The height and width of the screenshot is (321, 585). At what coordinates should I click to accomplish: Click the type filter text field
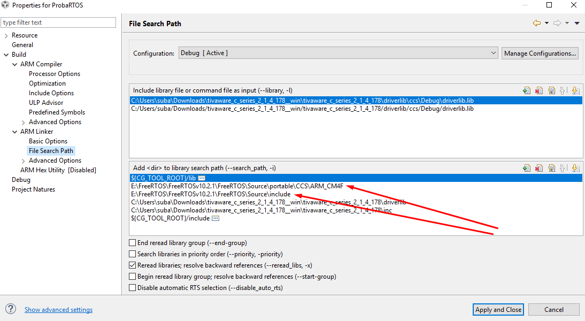tap(58, 22)
